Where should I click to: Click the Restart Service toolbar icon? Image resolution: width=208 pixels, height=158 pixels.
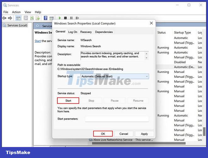click(x=77, y=18)
